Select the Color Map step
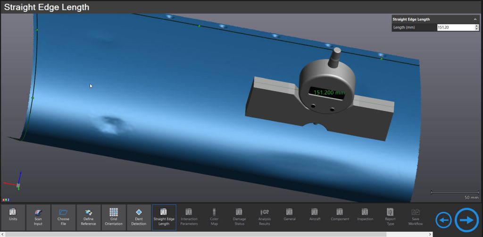Image resolution: width=483 pixels, height=237 pixels. (214, 217)
